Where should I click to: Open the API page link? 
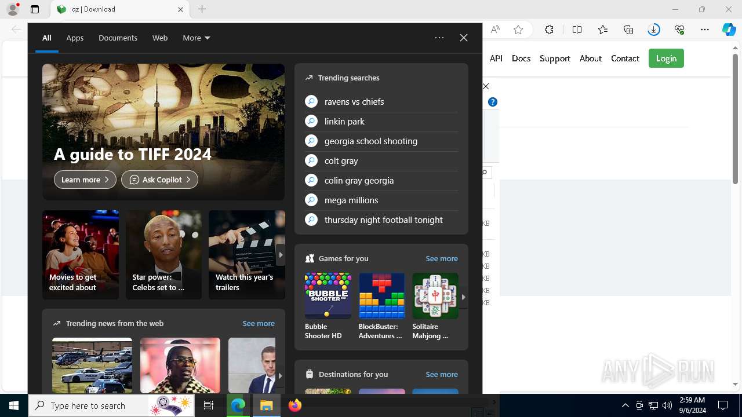click(x=496, y=58)
